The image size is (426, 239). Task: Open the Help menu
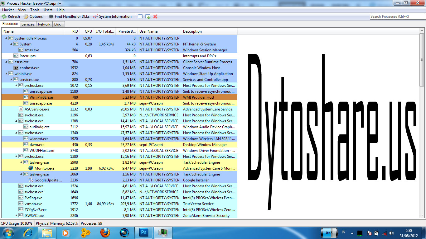[x=61, y=10]
